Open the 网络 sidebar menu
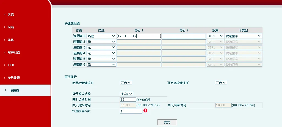The height and width of the screenshot is (127, 282). (11, 27)
